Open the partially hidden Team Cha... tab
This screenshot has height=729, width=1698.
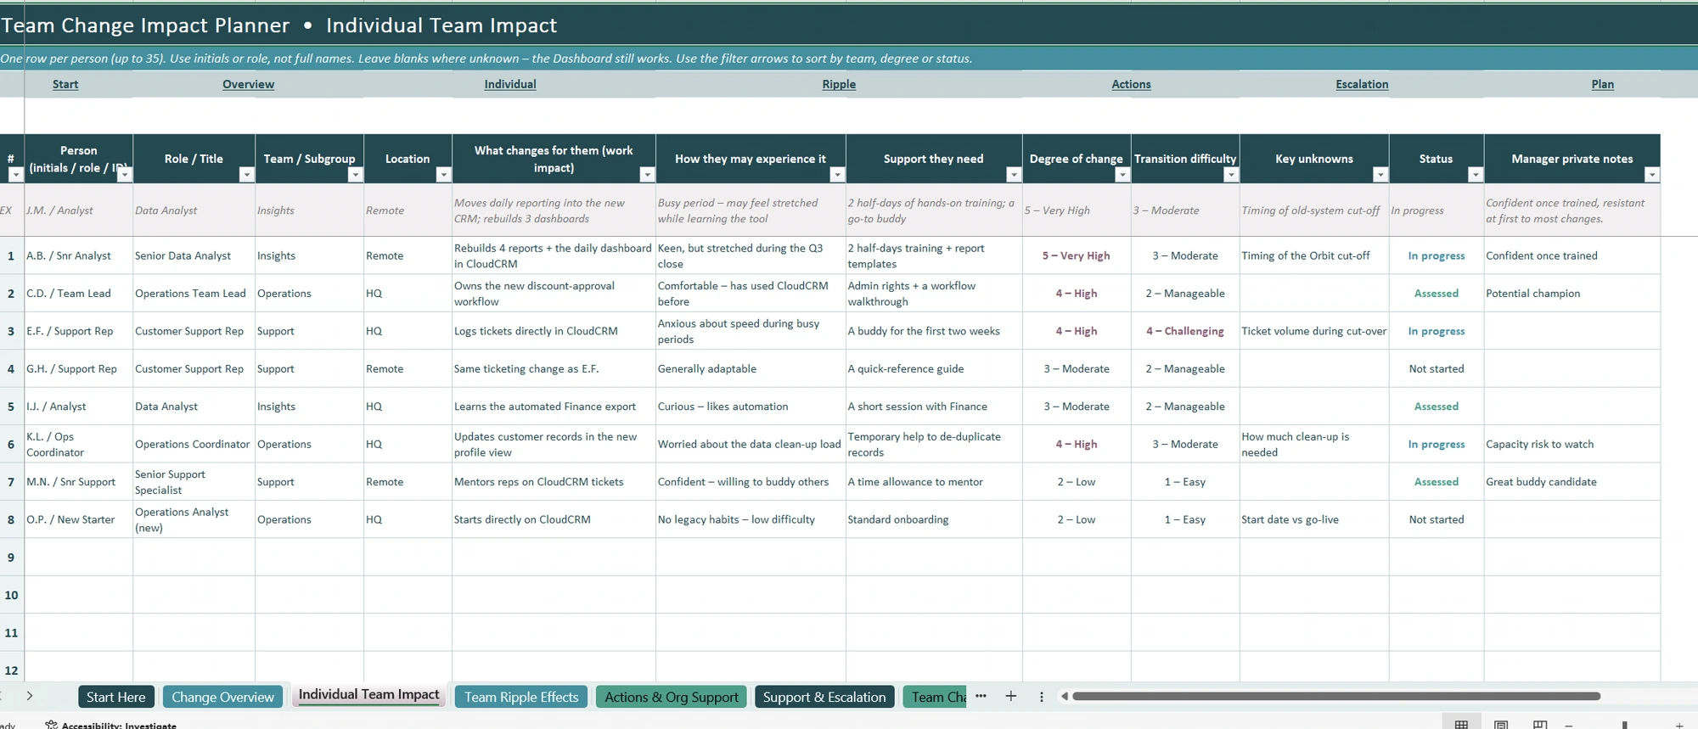935,697
